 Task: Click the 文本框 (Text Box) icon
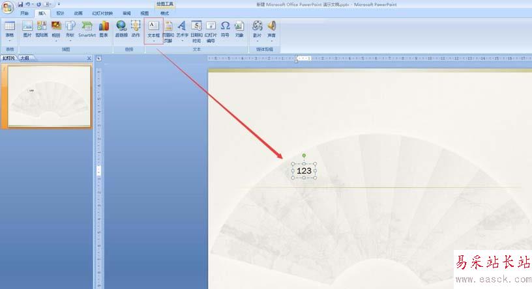point(153,26)
